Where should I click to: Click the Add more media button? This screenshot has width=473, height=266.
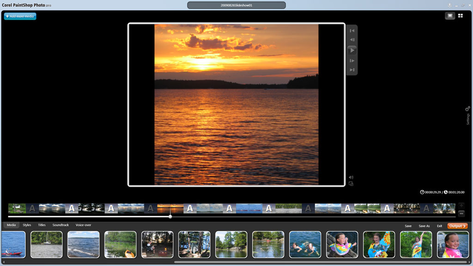(x=19, y=16)
